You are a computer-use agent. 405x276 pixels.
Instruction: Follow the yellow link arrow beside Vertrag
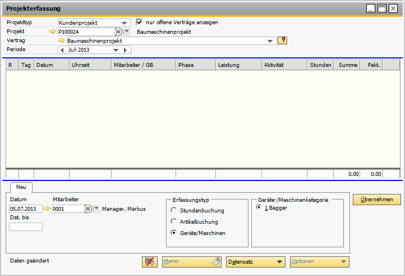[62, 40]
